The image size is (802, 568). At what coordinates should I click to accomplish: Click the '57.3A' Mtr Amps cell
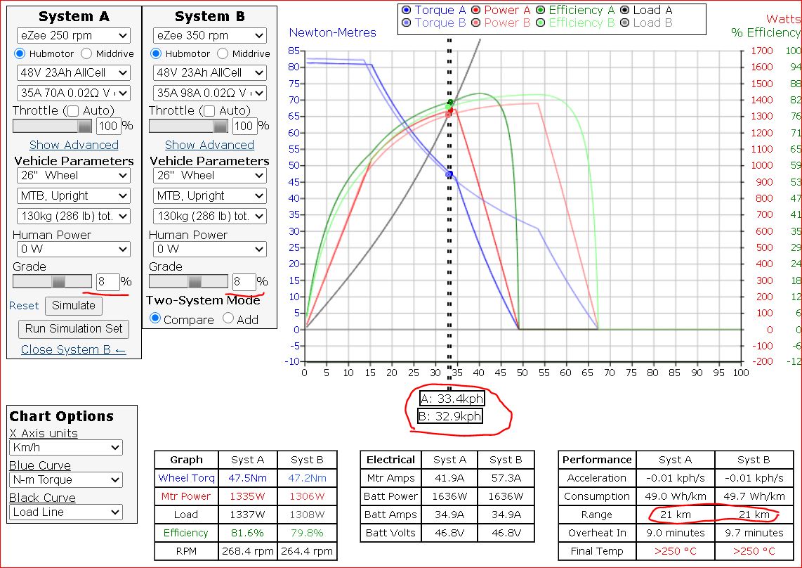(506, 478)
